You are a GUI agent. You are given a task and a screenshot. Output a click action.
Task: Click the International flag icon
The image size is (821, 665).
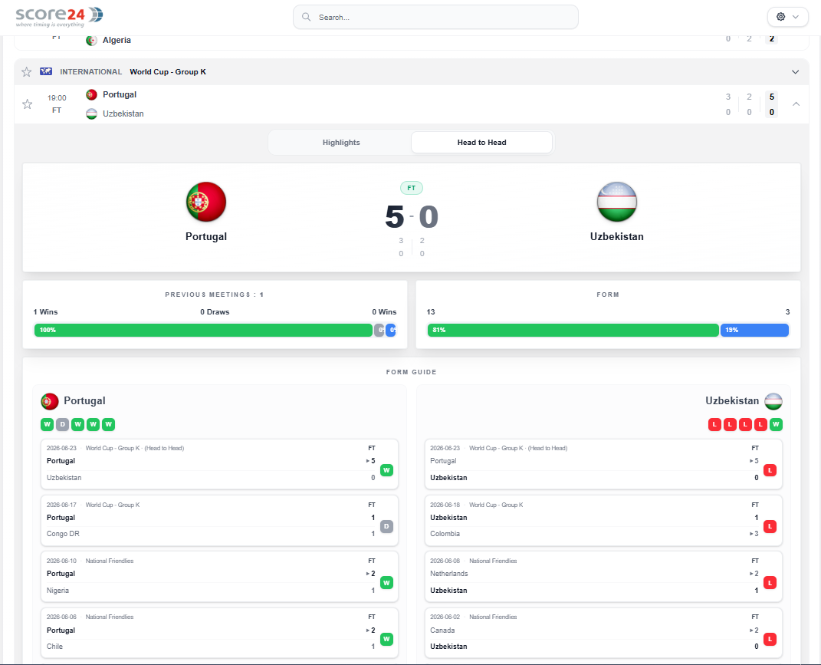coord(46,71)
